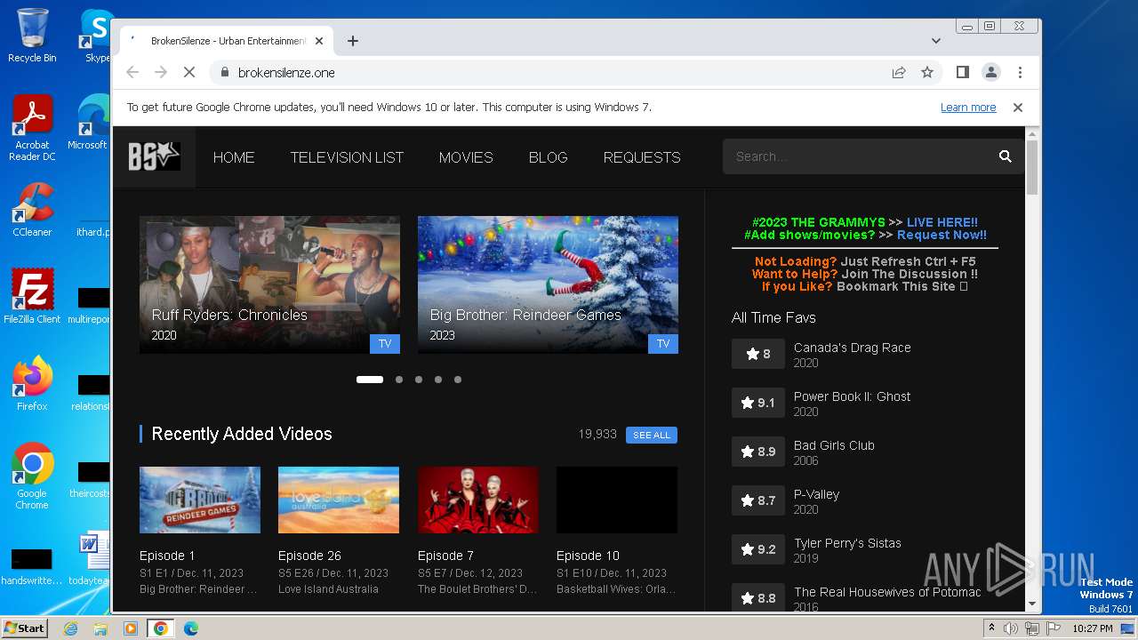Open the MOVIES menu item
The height and width of the screenshot is (640, 1138).
pyautogui.click(x=466, y=157)
